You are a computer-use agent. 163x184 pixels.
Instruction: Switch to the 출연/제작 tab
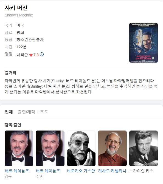point(26,112)
